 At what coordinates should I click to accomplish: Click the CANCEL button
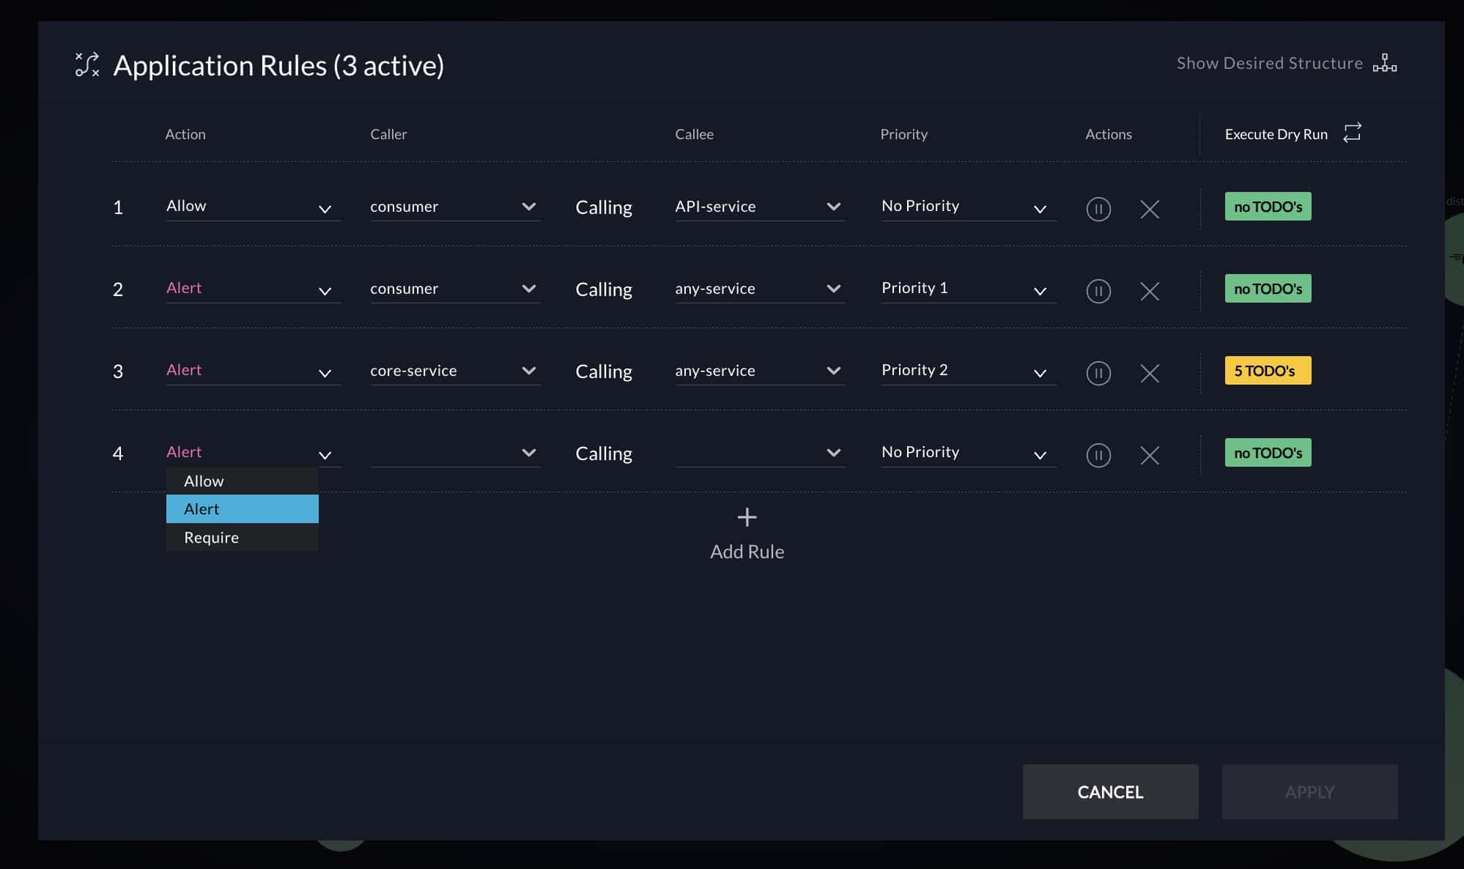pos(1110,791)
